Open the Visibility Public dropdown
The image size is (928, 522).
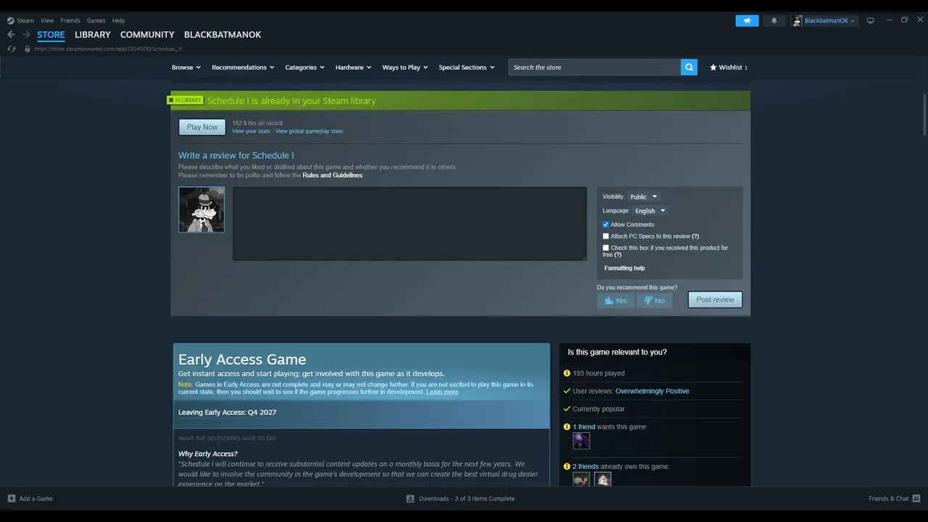point(643,196)
